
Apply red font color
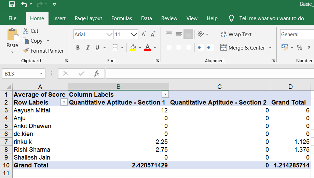click(148, 47)
